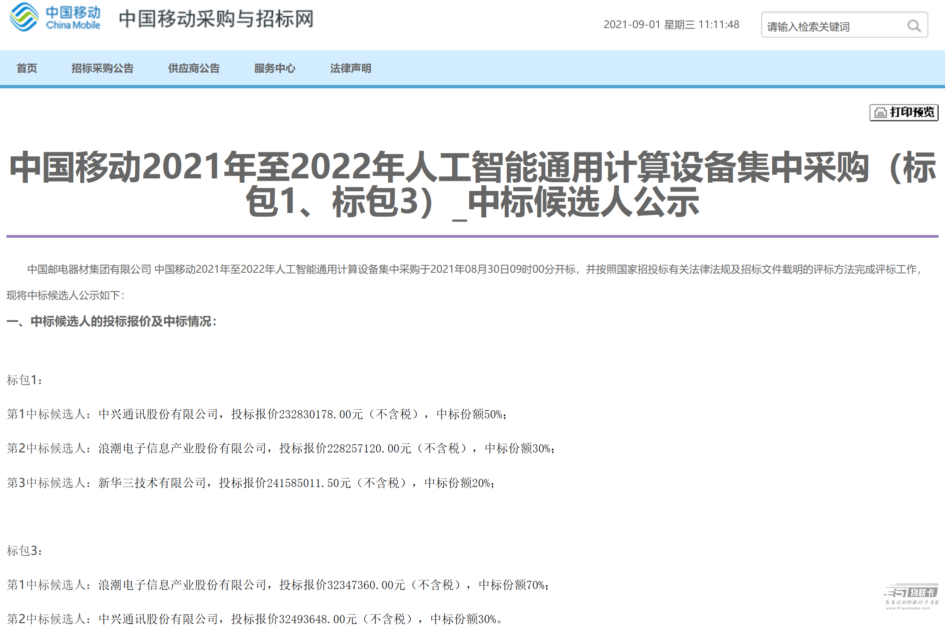Open the 招标采购公告 menu
This screenshot has height=627, width=945.
click(102, 68)
